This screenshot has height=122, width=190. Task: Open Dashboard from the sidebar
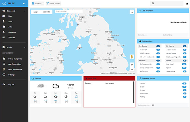coord(11,11)
